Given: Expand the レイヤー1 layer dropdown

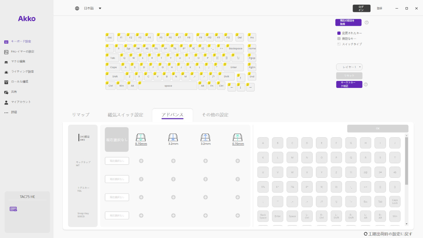Looking at the screenshot, I should [x=349, y=67].
